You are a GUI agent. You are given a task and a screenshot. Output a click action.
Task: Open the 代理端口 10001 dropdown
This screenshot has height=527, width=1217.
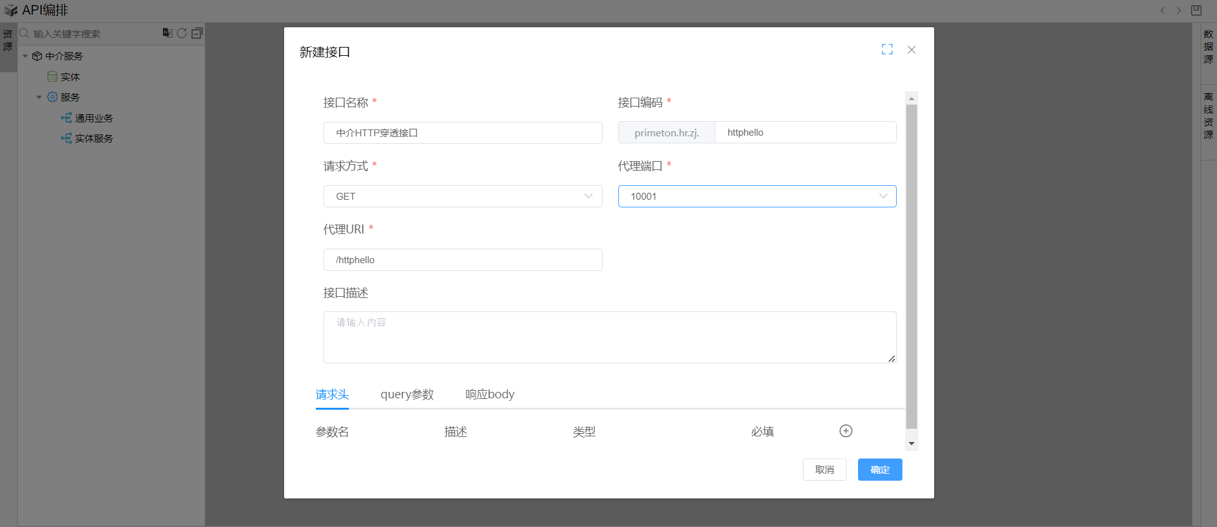(757, 197)
